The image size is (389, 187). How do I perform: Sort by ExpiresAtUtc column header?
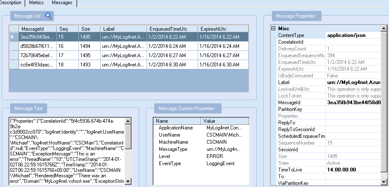[x=223, y=29]
